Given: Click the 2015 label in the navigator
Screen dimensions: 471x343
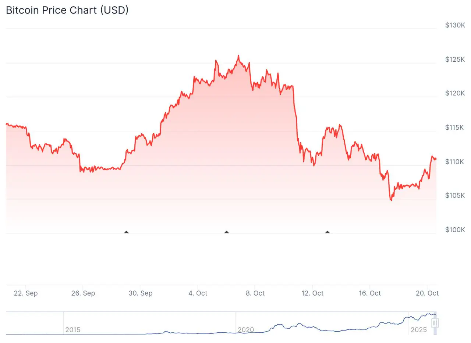Looking at the screenshot, I should (x=73, y=329).
